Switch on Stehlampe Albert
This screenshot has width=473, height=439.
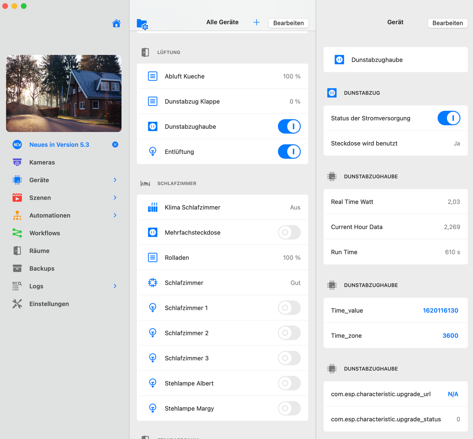tap(289, 383)
